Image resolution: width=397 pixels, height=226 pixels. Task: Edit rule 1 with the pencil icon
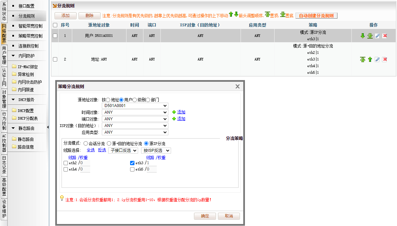[377, 36]
